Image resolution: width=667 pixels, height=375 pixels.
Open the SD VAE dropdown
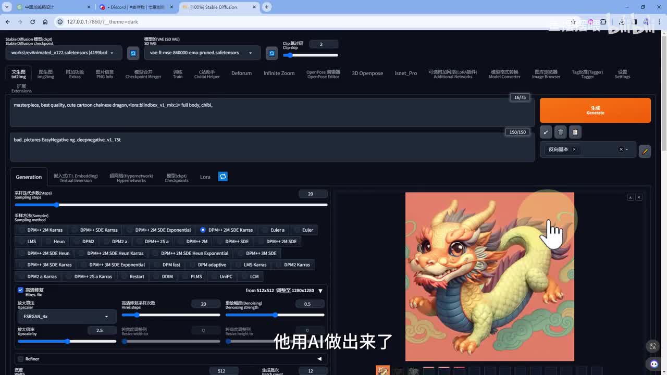(x=201, y=53)
